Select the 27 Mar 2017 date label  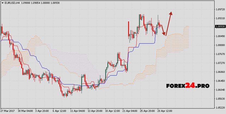click(8, 111)
